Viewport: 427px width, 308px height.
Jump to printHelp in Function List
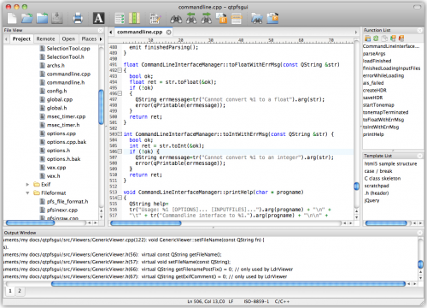click(x=373, y=134)
